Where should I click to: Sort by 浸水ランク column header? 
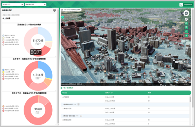coord(109,93)
